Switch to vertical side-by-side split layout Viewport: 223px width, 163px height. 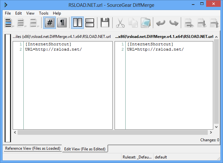tap(77, 23)
